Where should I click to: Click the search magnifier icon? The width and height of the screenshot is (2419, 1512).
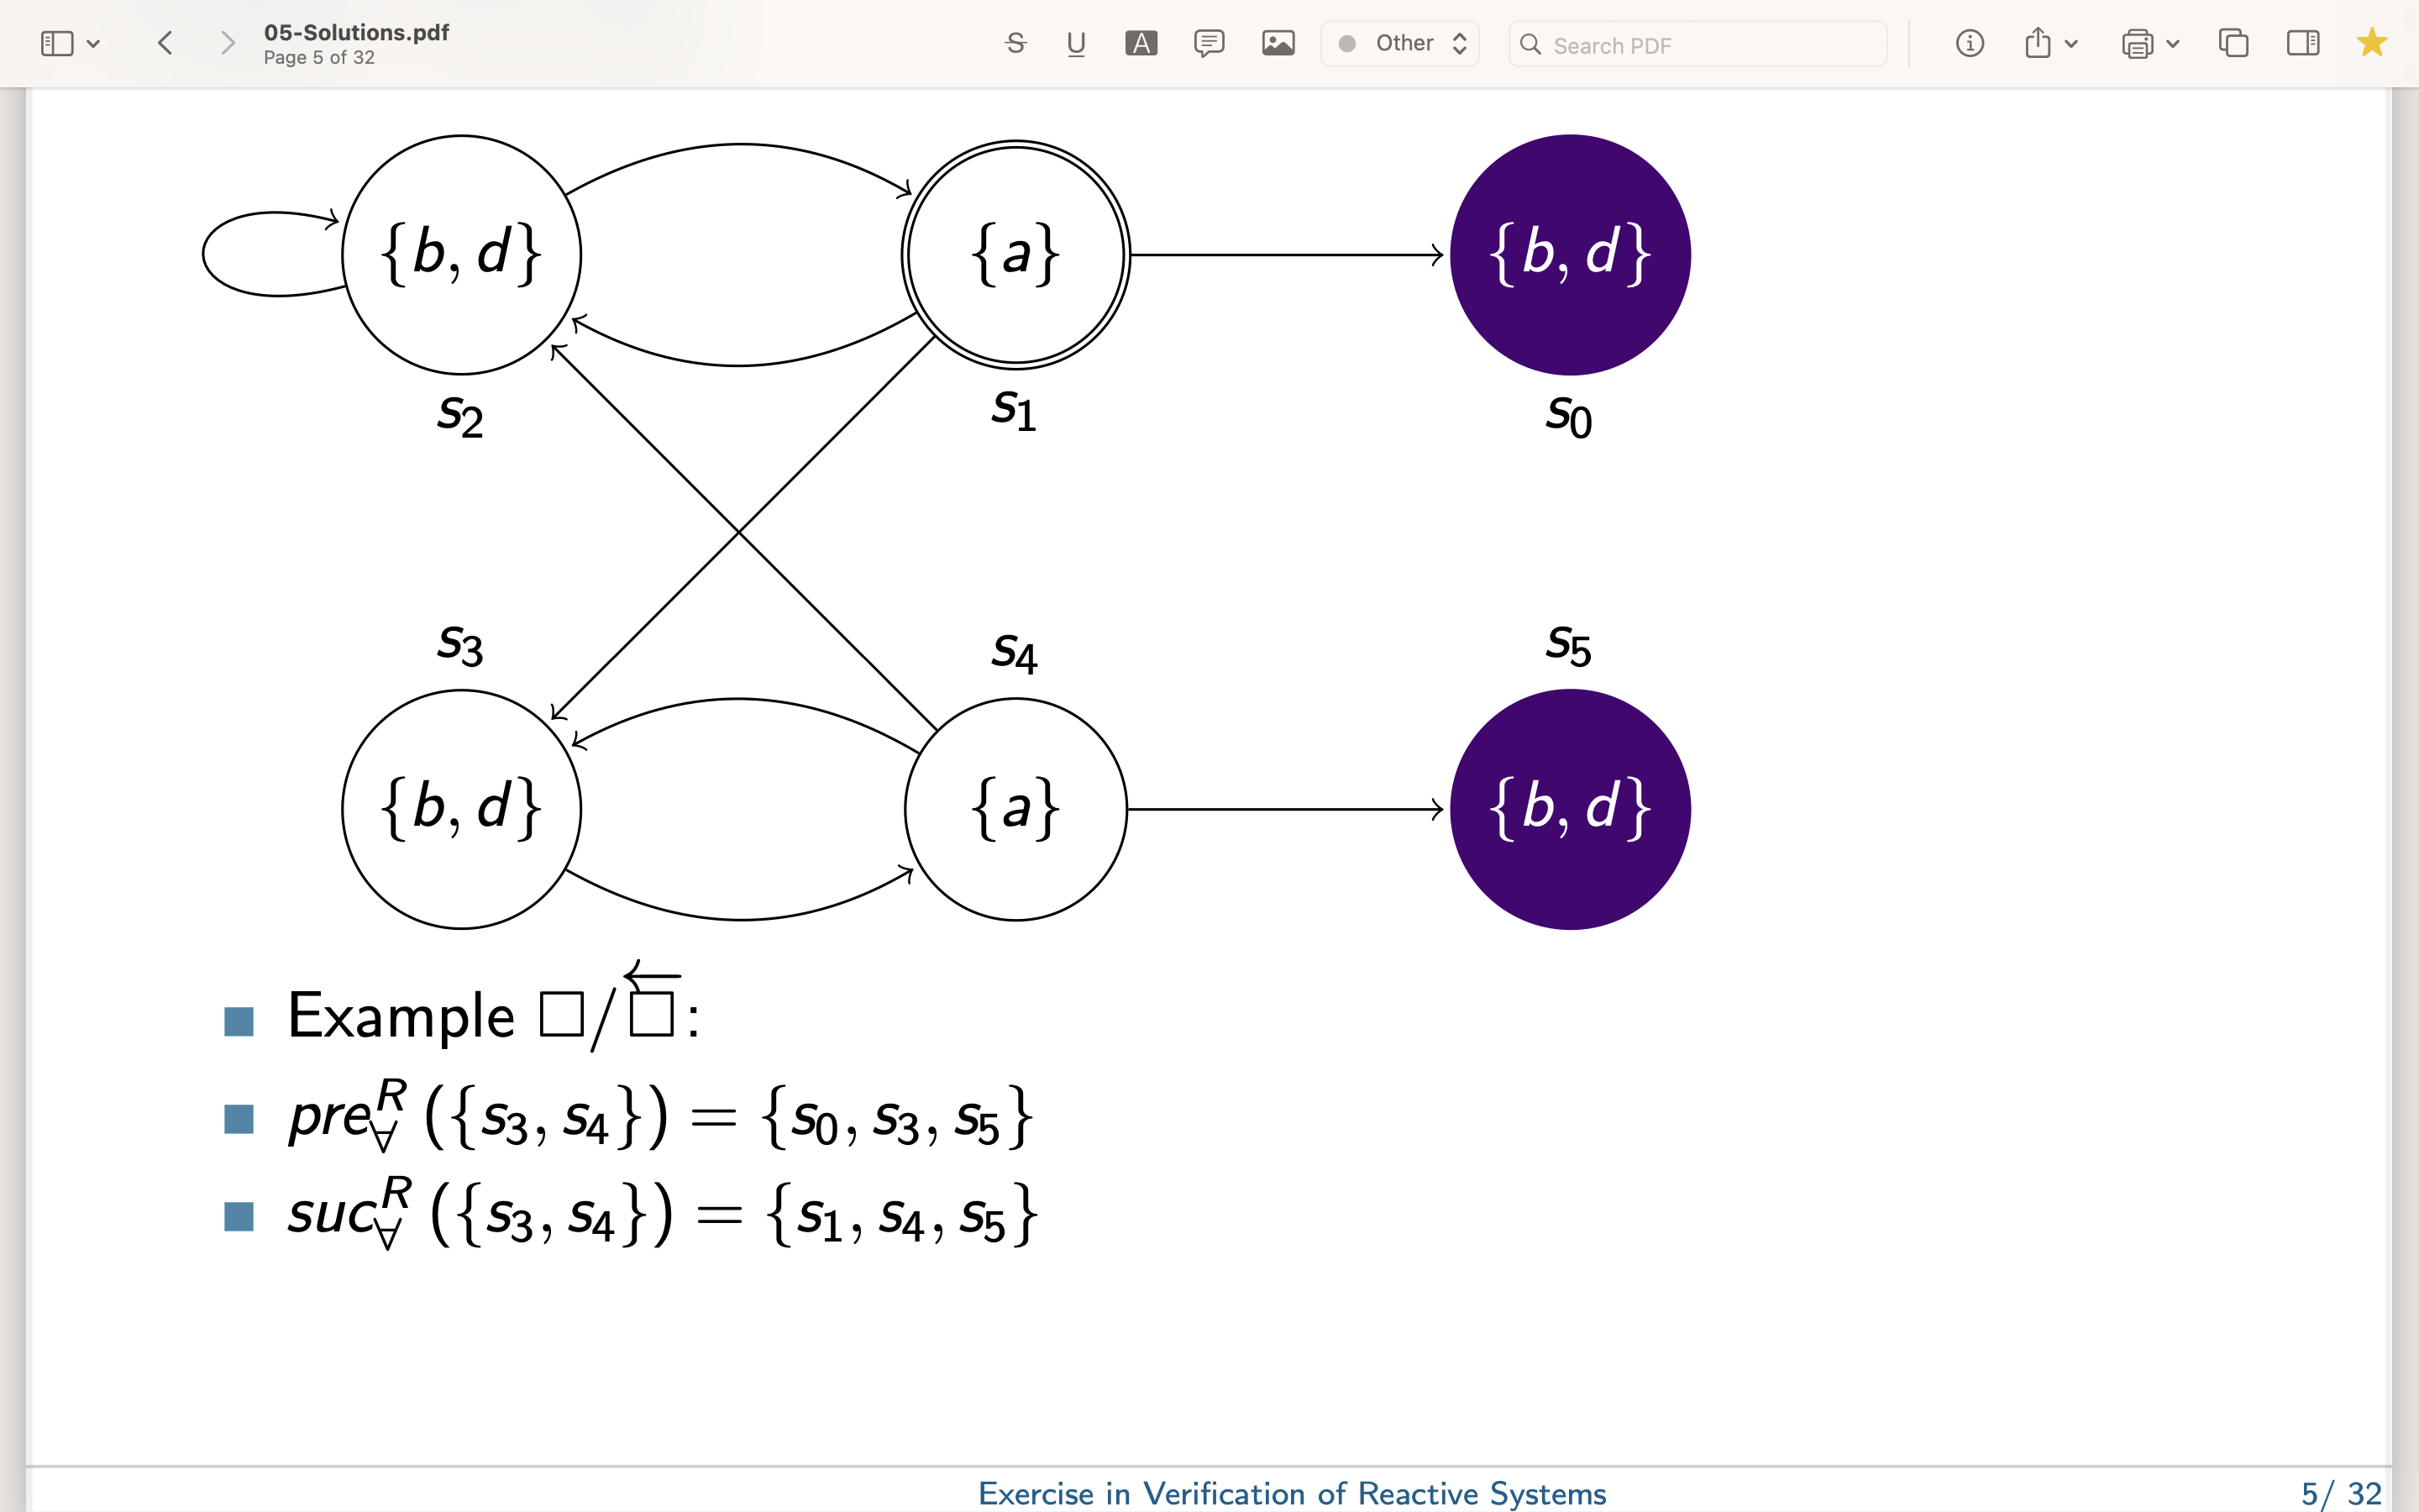[1530, 45]
